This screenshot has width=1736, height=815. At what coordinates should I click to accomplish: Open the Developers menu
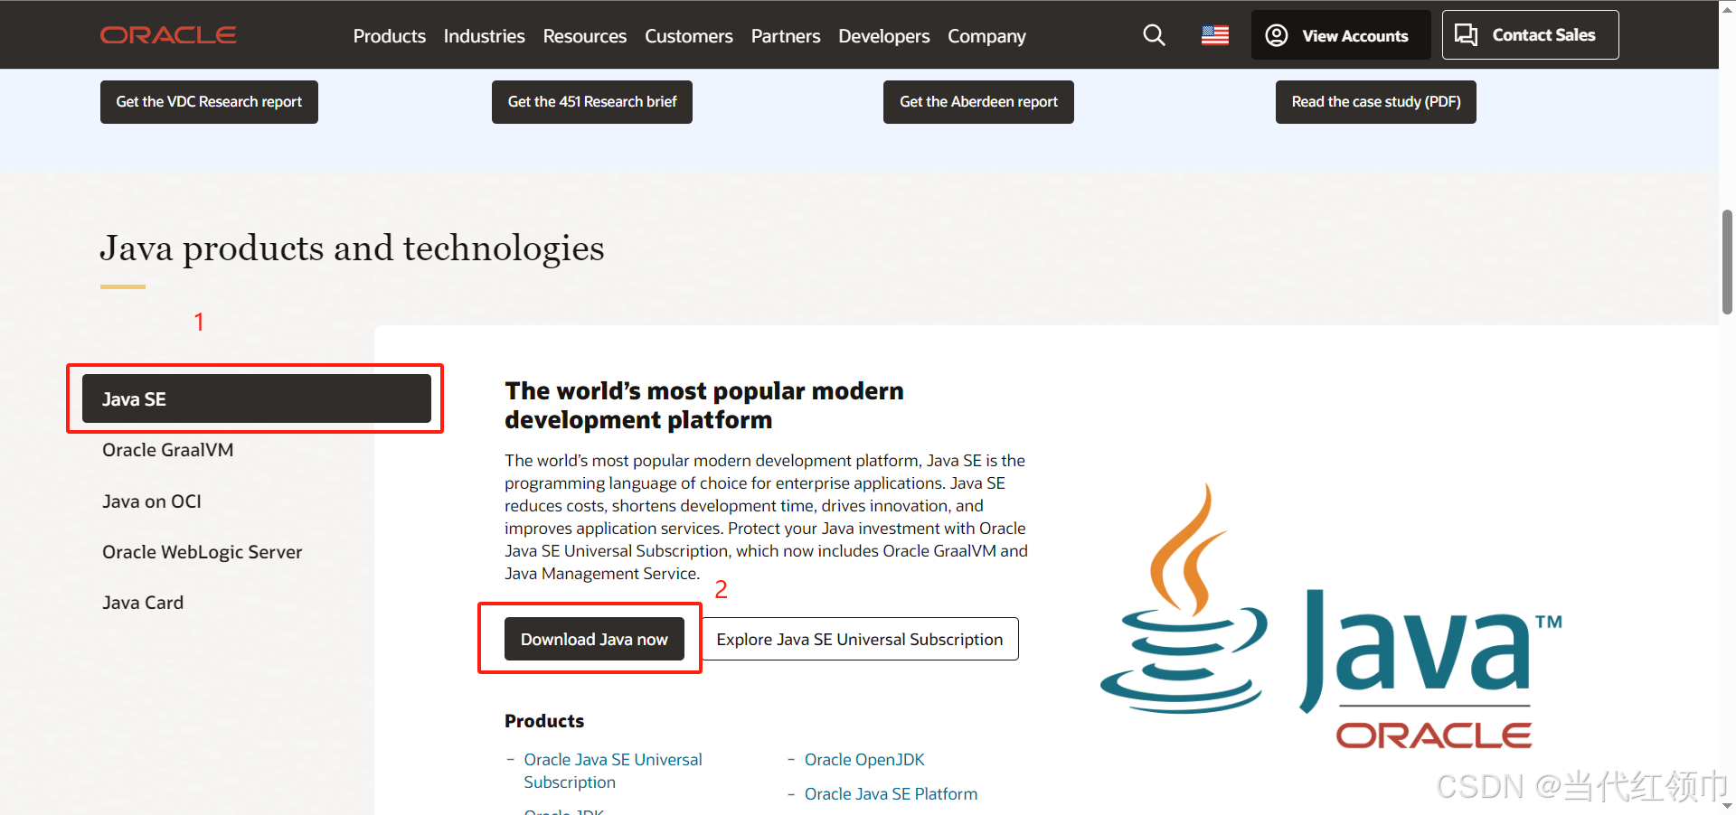tap(884, 36)
